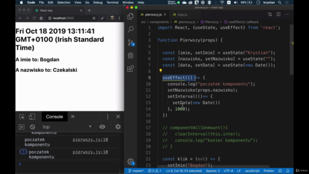This screenshot has height=174, width=309.
Task: Bookmark this page with the star
Action: 94,18
